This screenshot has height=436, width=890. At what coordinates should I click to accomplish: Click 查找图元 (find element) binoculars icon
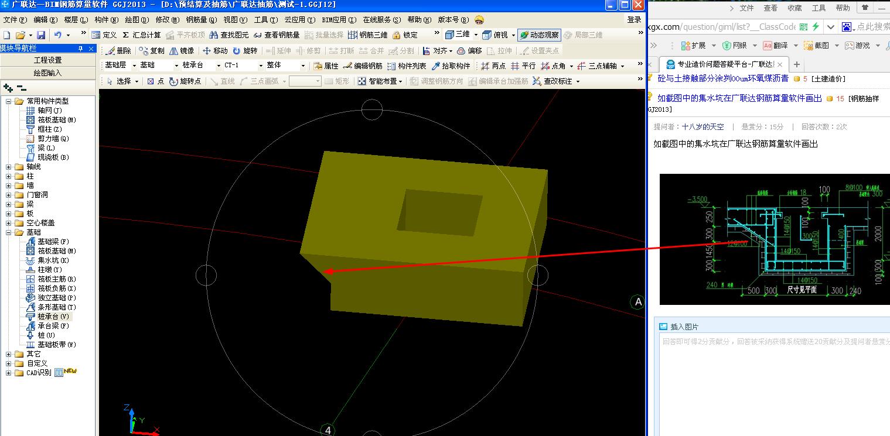tap(229, 35)
